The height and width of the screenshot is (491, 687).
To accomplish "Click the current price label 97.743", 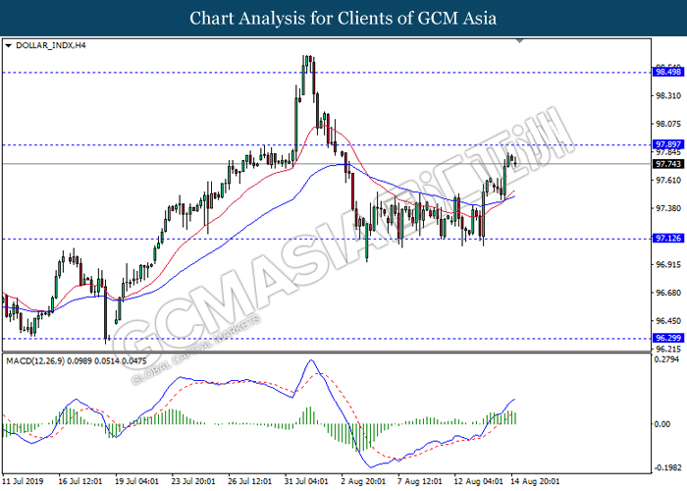I will (x=667, y=164).
